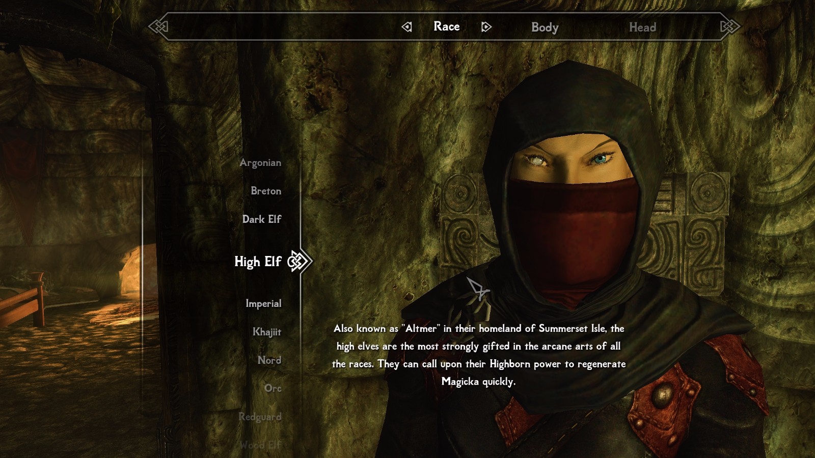This screenshot has height=458, width=815.
Task: Select Orc in the race list
Action: [273, 388]
